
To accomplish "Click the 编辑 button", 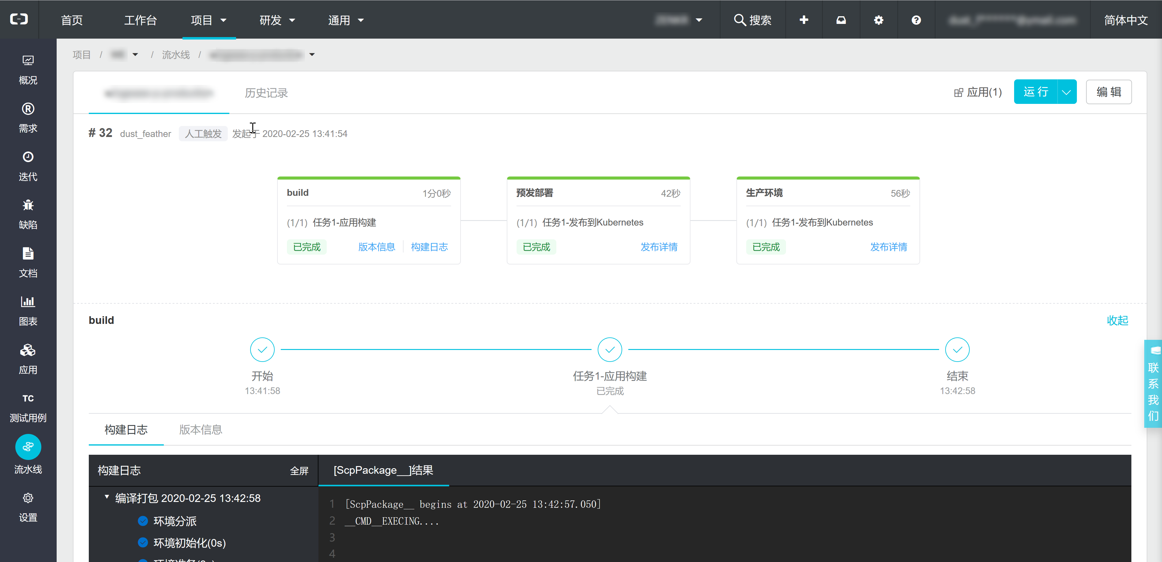I will (x=1108, y=92).
